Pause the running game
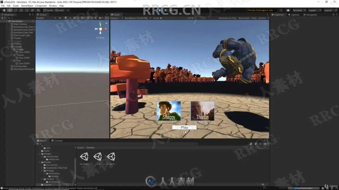Screen dimensions: 339x190 click(x=166, y=10)
